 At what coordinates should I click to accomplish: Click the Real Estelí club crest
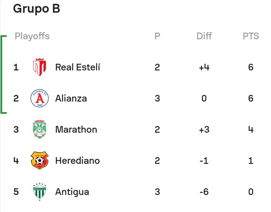40,67
